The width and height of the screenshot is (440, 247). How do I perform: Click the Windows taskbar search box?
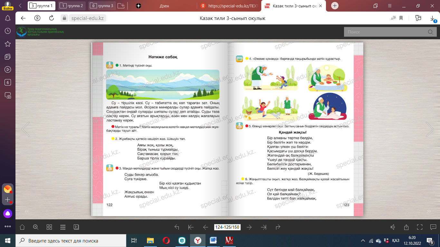click(x=71, y=240)
